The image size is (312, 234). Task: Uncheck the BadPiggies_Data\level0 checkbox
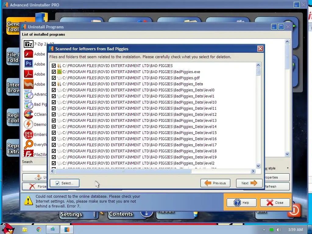point(54,90)
